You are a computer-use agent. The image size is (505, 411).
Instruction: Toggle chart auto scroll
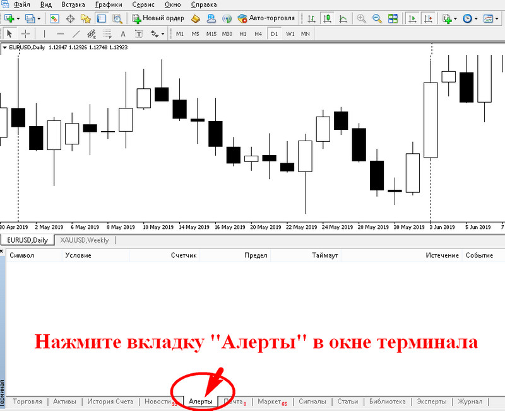tap(412, 19)
